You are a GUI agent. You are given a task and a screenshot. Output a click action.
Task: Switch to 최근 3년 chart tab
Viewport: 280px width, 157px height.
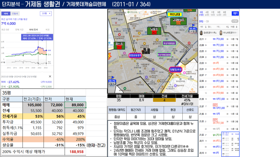(5, 29)
